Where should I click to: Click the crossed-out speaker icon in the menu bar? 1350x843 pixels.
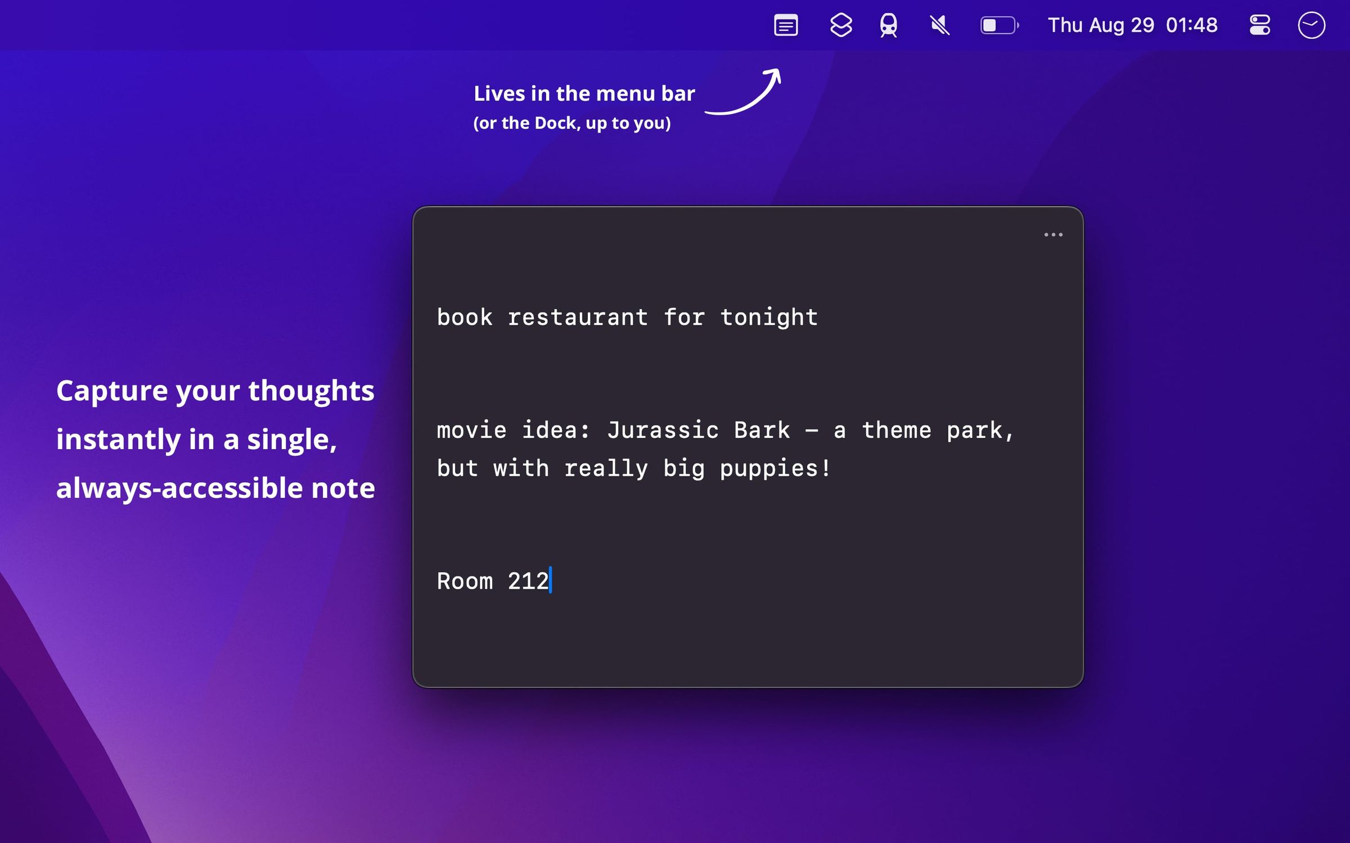pos(939,25)
